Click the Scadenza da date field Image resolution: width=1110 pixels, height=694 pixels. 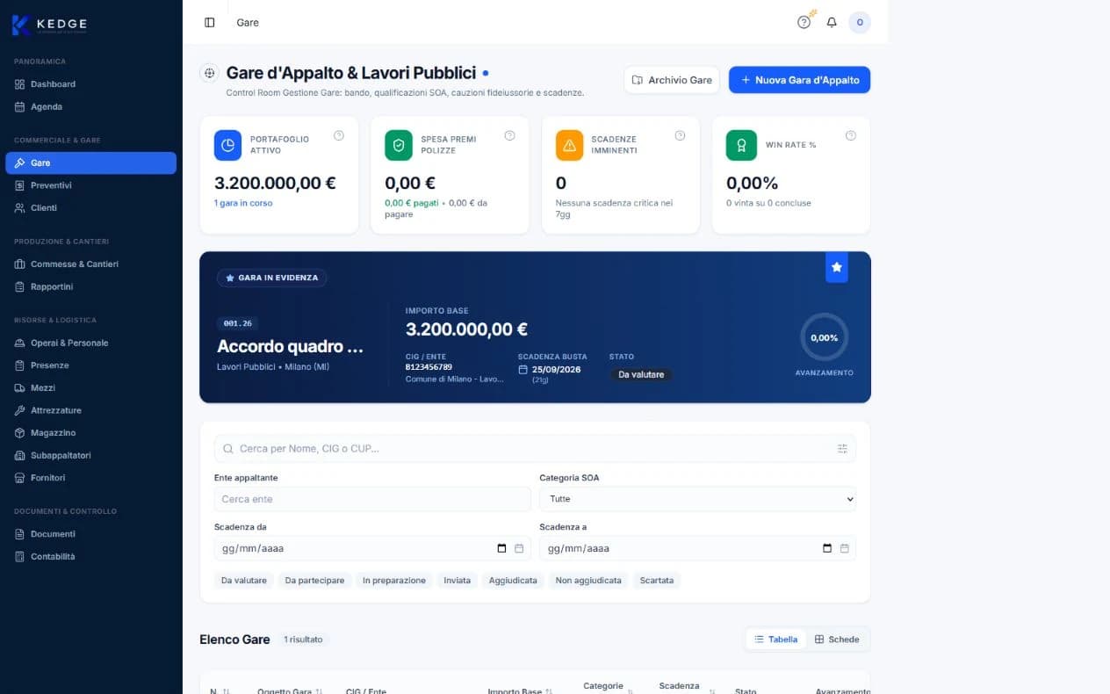[372, 548]
